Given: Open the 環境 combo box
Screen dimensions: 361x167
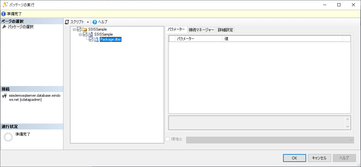Looking at the screenshot, I should tap(270, 140).
